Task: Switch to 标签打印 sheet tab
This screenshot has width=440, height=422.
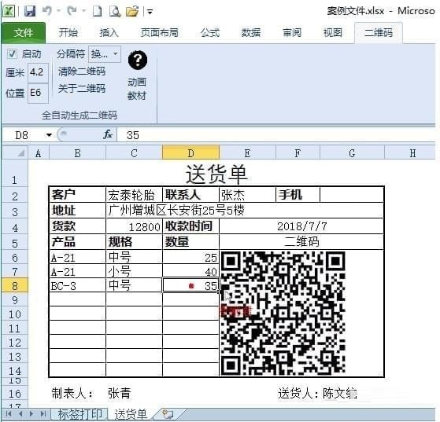Action: click(79, 414)
